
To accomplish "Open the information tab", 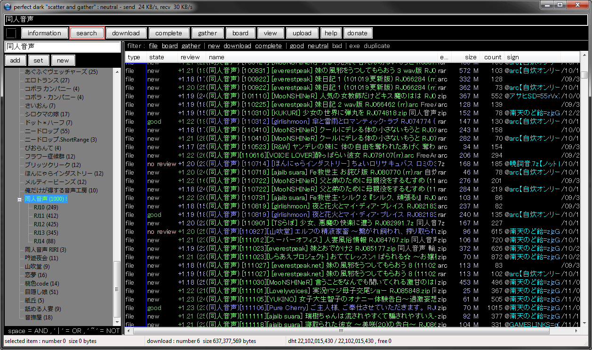I will pos(44,33).
